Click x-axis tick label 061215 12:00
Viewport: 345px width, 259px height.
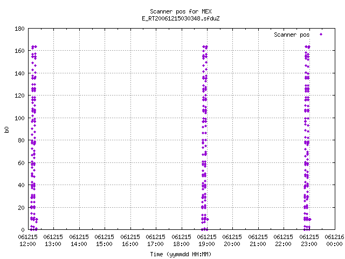(27, 241)
